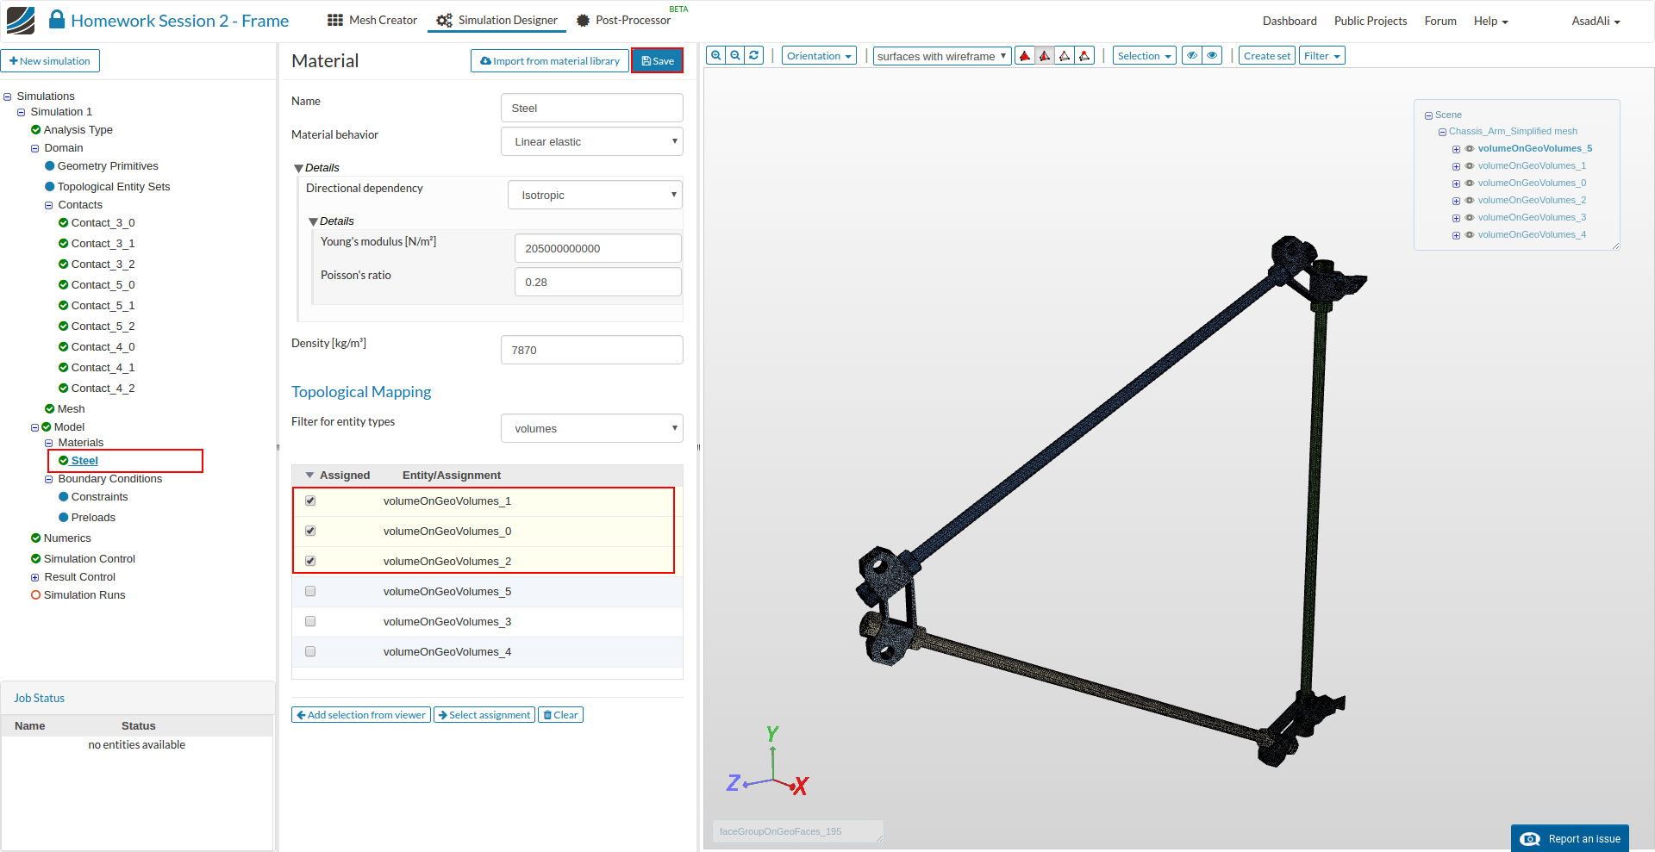
Task: Click the show all eye icon in toolbar
Action: [x=1212, y=56]
